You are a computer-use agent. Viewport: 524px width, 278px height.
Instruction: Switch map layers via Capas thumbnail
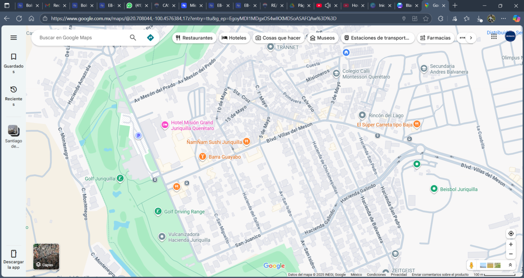[46, 257]
